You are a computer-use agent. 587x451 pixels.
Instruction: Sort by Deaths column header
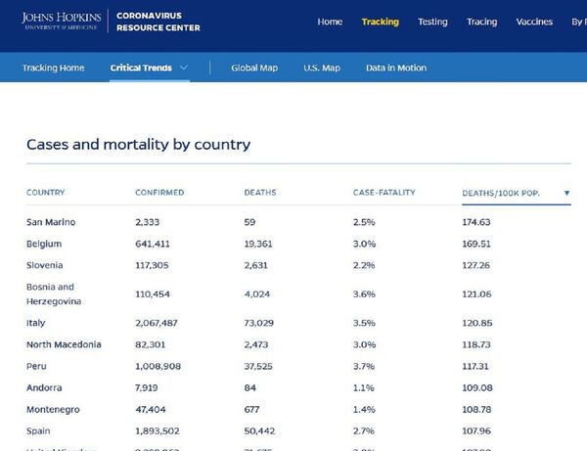259,193
